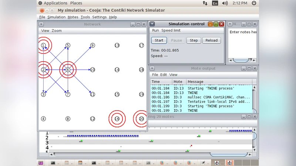Open the Settings menu
The height and width of the screenshot is (166, 296).
point(99,17)
